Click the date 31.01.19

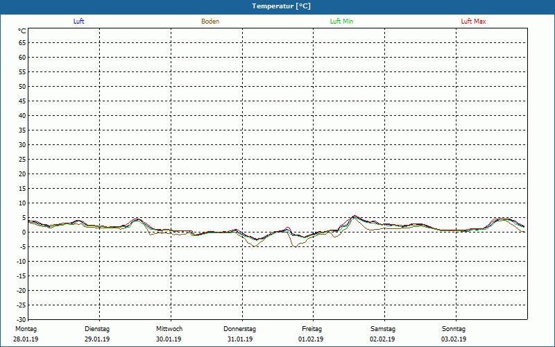240,339
